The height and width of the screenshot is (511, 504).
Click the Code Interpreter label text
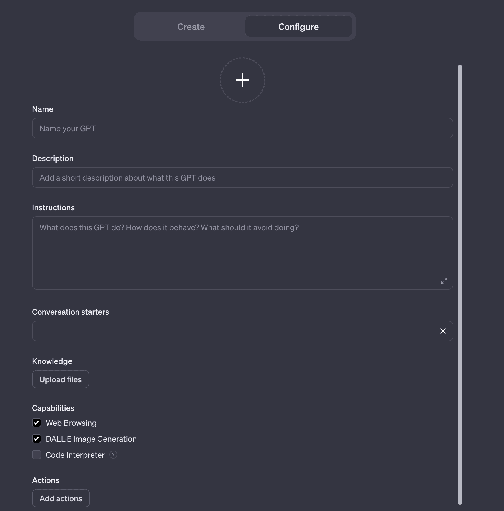75,455
